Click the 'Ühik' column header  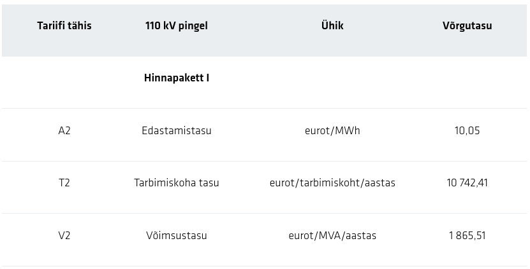332,26
